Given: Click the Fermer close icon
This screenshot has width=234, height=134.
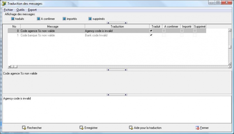Looking at the screenshot, I should 197,128.
